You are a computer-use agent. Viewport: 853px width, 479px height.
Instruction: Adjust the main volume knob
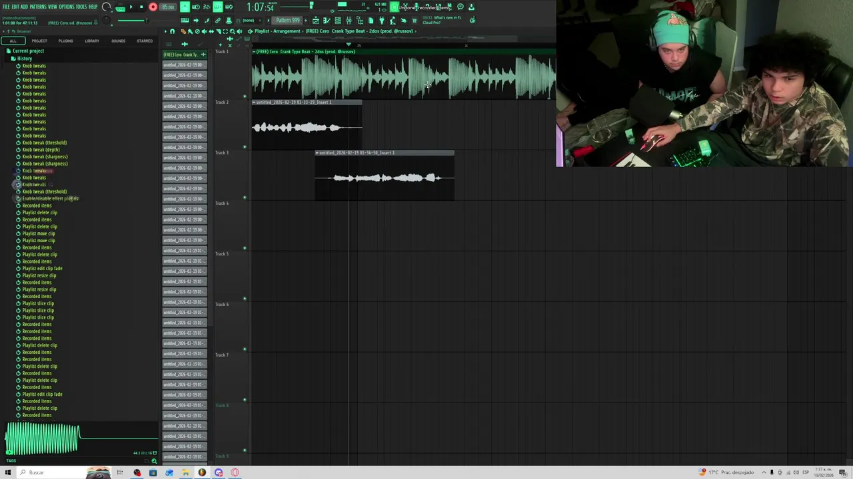coord(106,7)
